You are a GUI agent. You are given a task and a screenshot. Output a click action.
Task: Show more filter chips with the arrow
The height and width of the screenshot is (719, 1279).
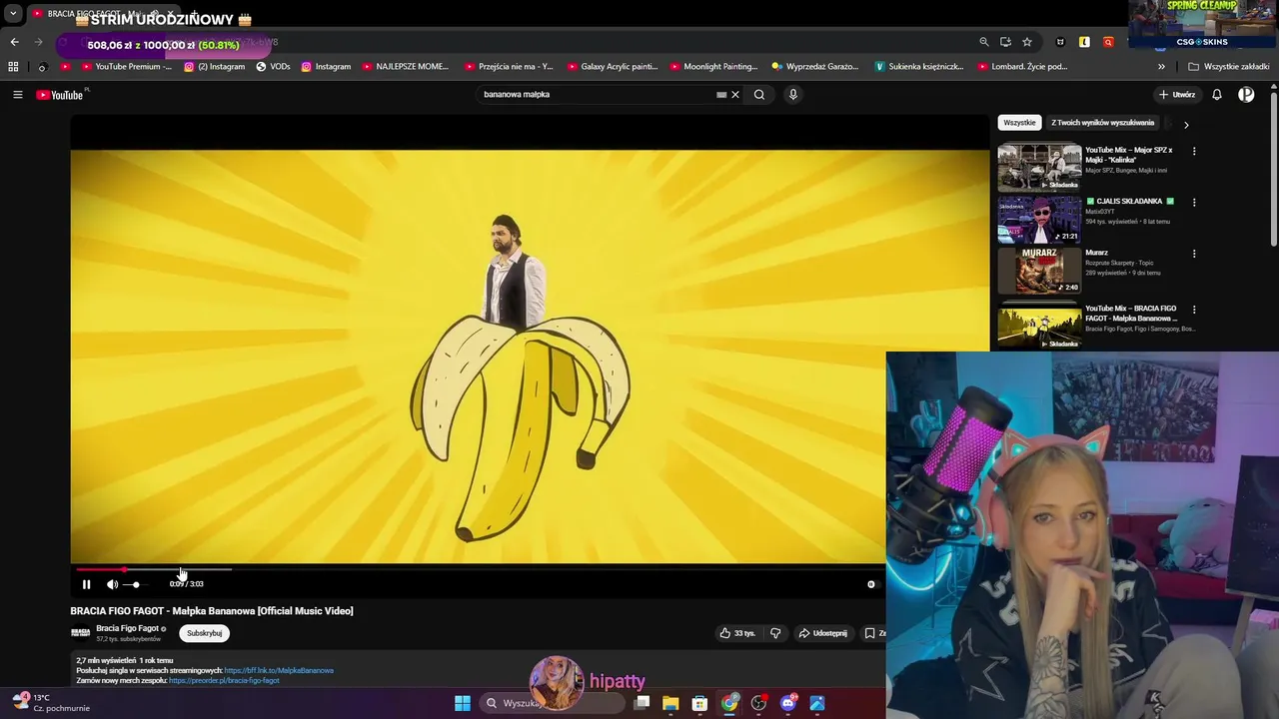click(x=1186, y=125)
